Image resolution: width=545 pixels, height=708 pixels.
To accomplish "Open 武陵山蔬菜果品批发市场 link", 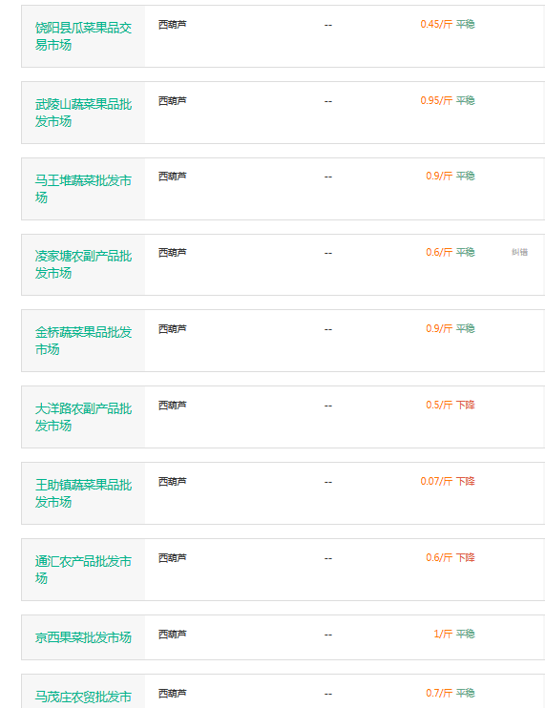I will click(x=84, y=113).
